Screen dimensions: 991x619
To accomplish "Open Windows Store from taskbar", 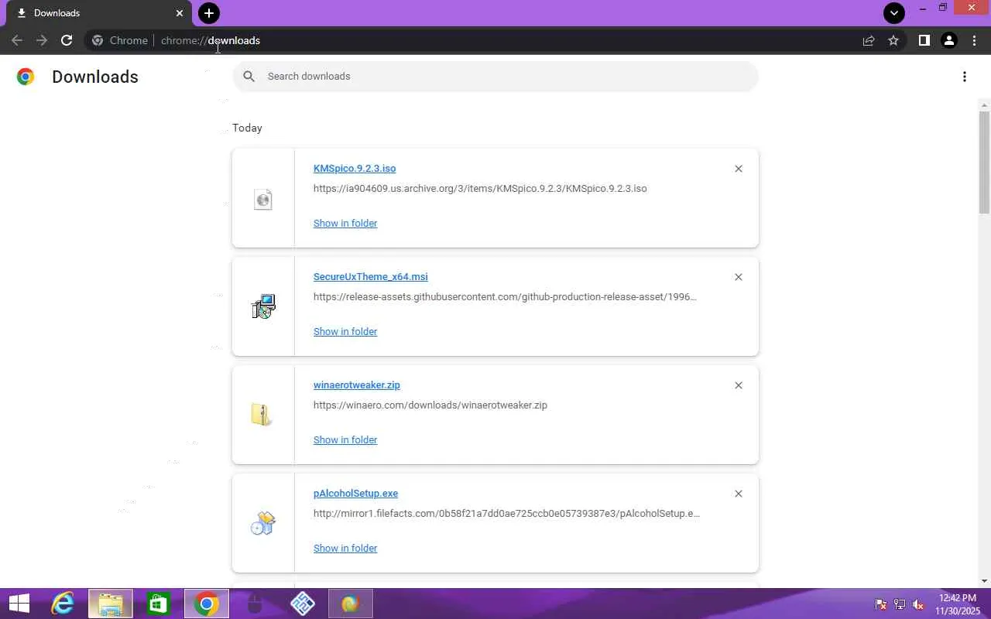I will point(159,604).
